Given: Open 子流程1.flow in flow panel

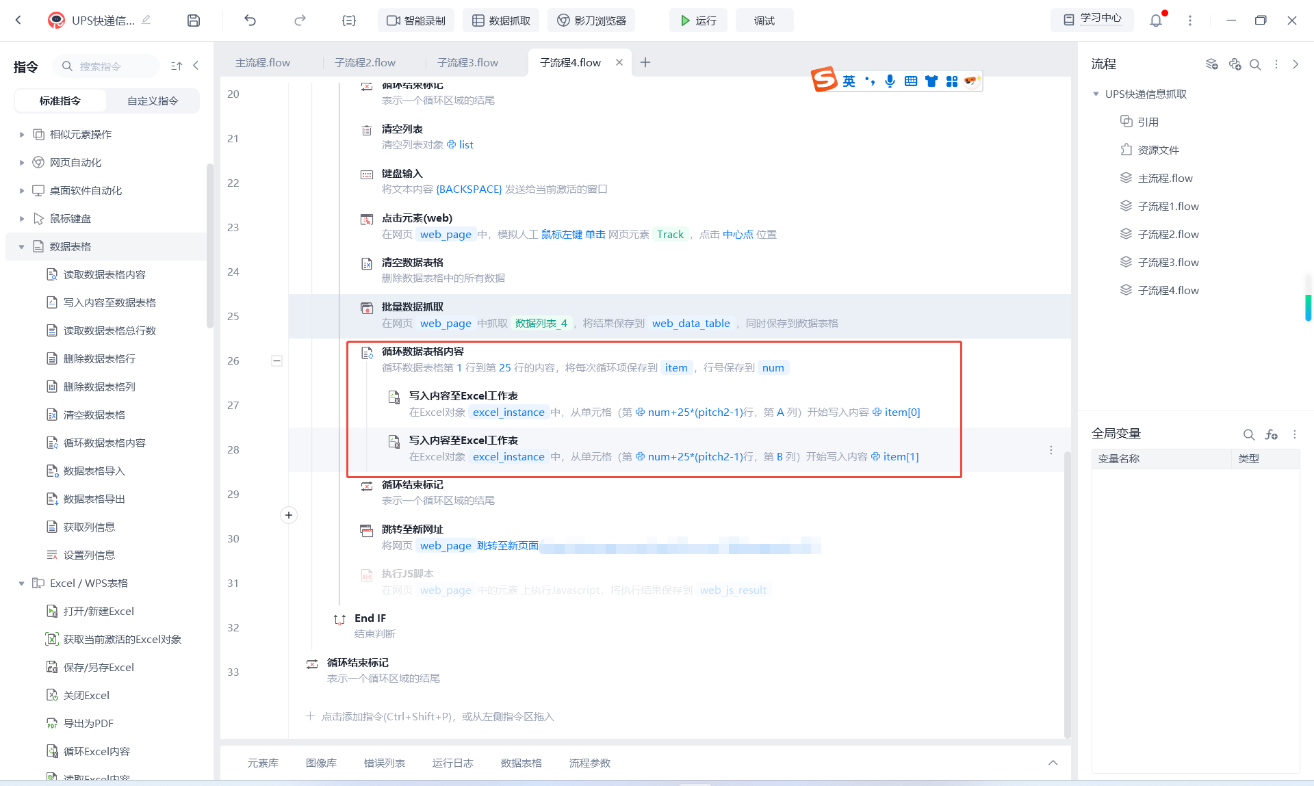Looking at the screenshot, I should [1168, 206].
